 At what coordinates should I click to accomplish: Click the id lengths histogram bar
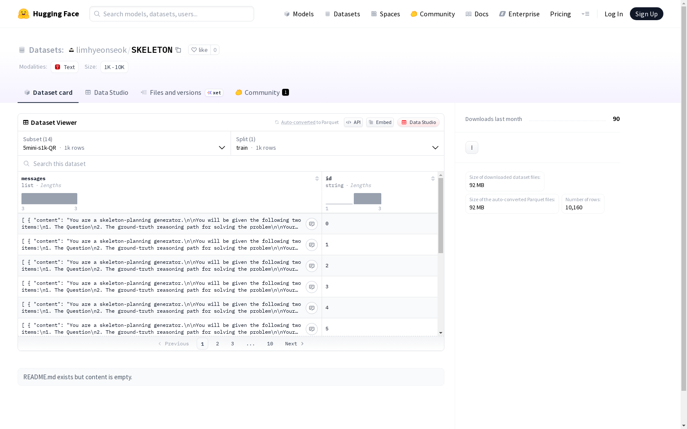pyautogui.click(x=368, y=199)
